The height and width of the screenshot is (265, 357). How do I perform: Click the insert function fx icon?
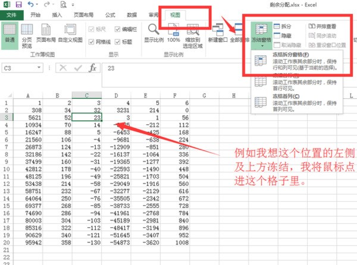point(92,68)
